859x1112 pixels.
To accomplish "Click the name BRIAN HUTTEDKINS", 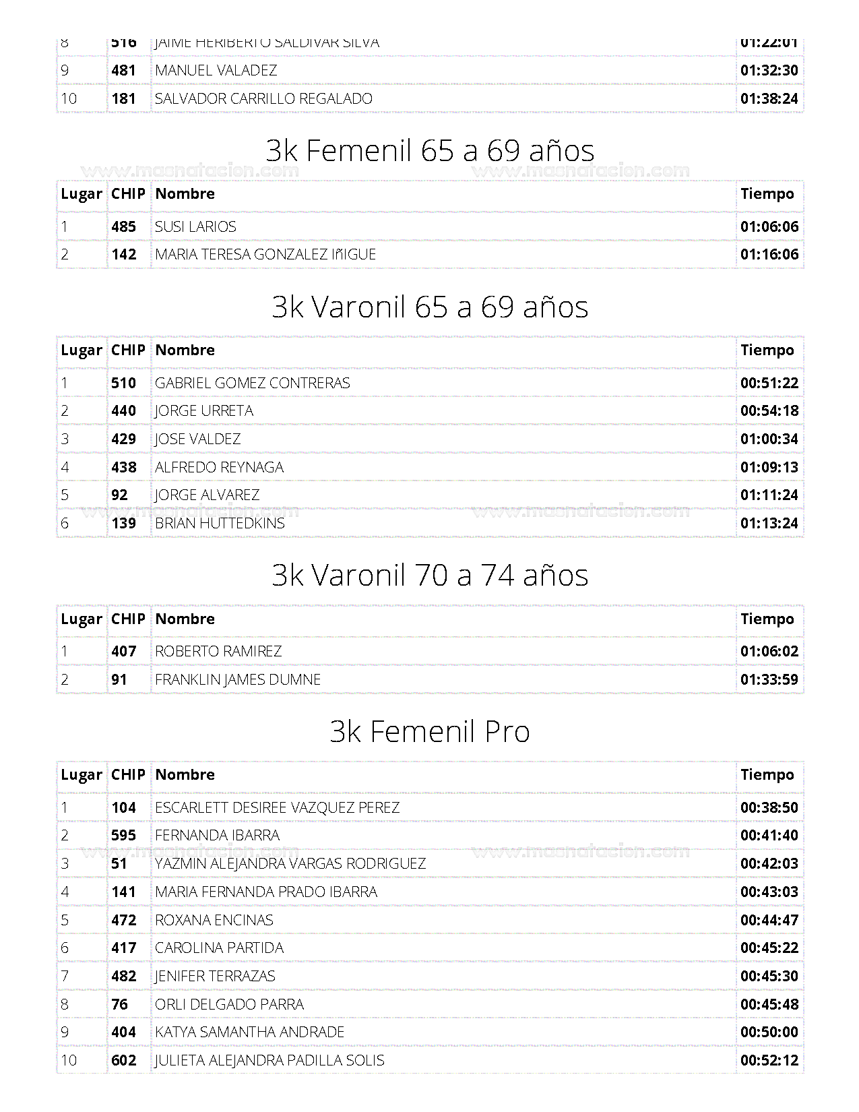I will point(220,523).
